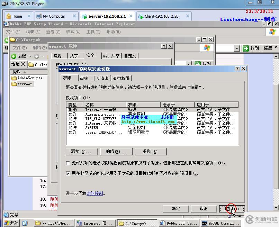Open 帮助(H) menu in Internet Explorer
This screenshot has height=227, width=279.
113,32
